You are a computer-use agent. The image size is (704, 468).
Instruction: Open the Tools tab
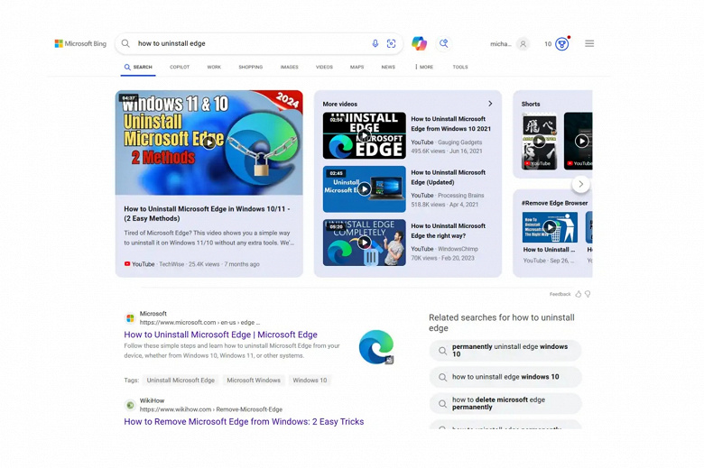460,67
